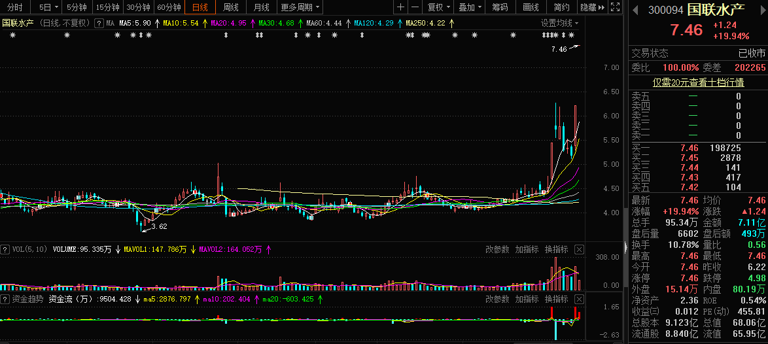Click MA250:4.22 yellow label
This screenshot has width=768, height=344.
[x=425, y=23]
